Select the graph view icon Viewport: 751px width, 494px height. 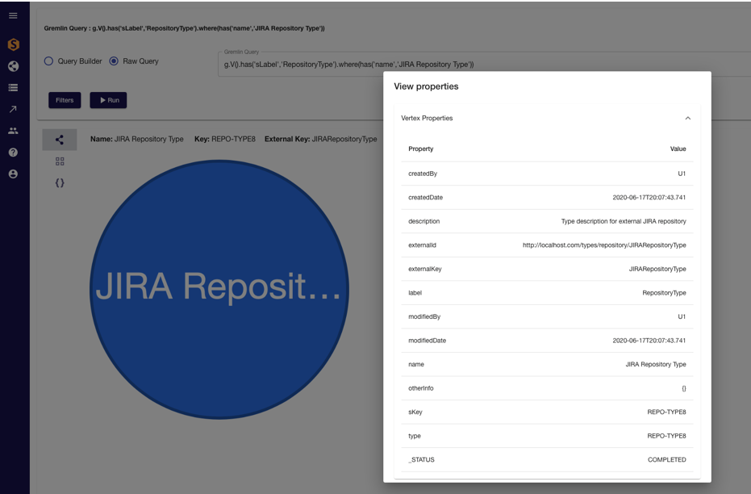click(58, 139)
